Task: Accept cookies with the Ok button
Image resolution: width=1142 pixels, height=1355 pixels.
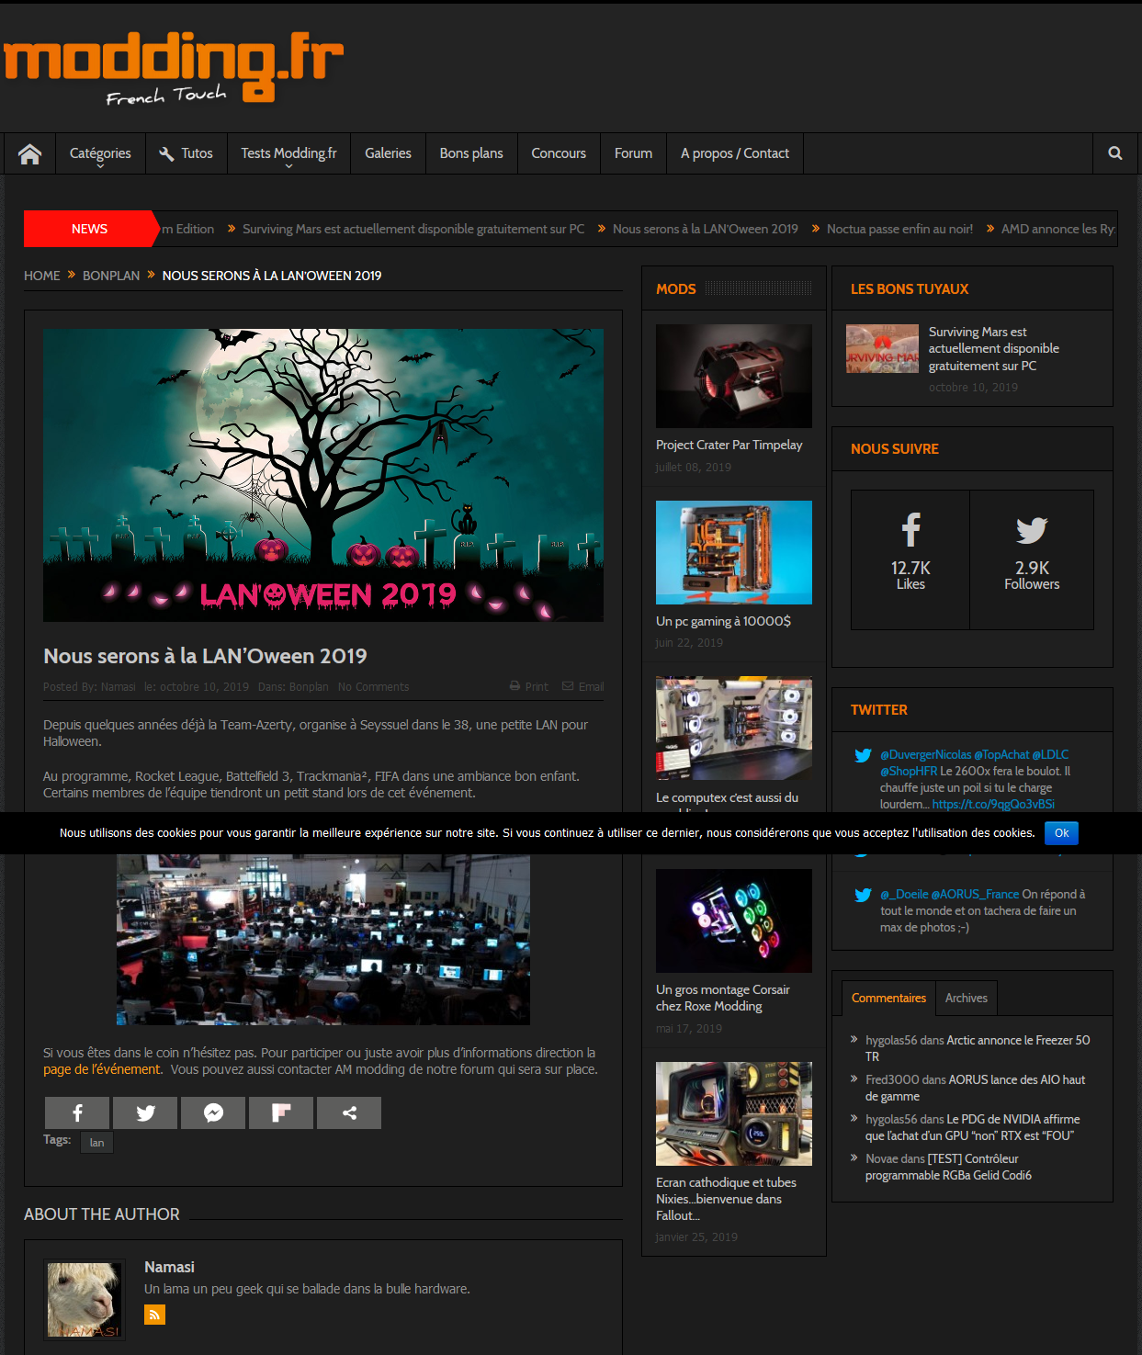Action: (x=1061, y=833)
